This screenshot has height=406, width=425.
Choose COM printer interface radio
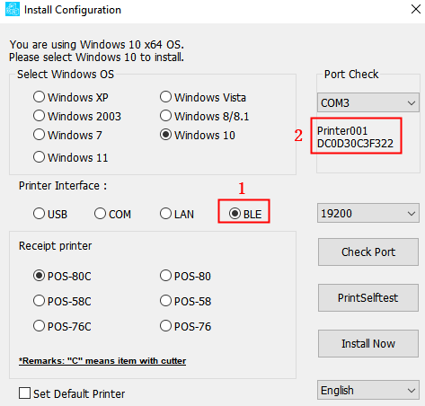tap(113, 214)
